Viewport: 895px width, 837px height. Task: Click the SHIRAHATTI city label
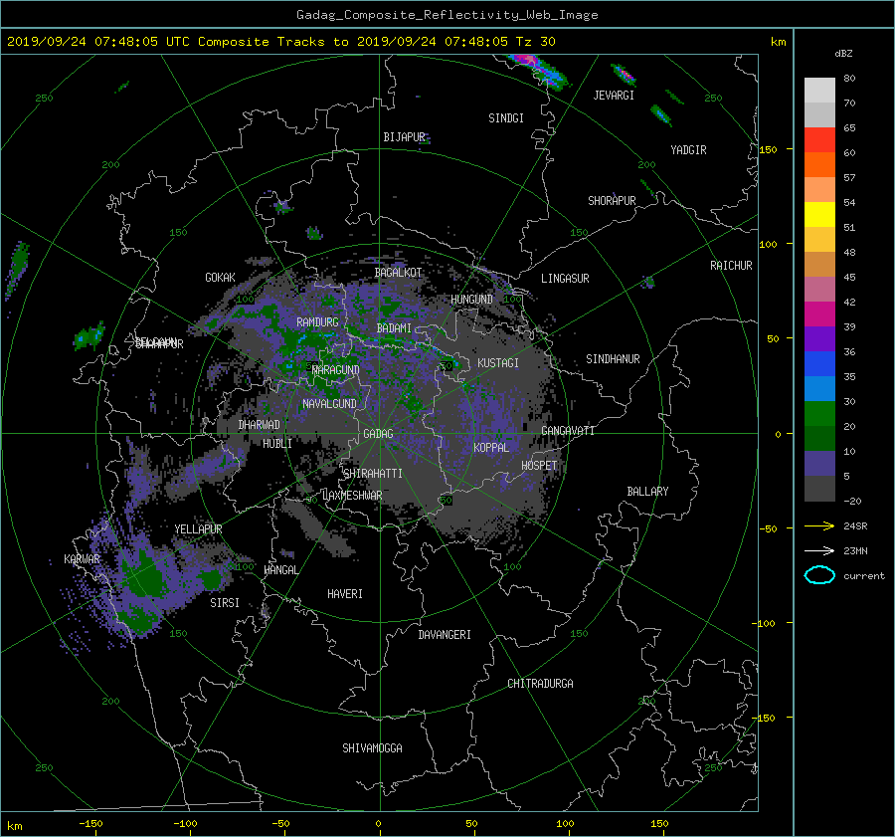(x=373, y=474)
